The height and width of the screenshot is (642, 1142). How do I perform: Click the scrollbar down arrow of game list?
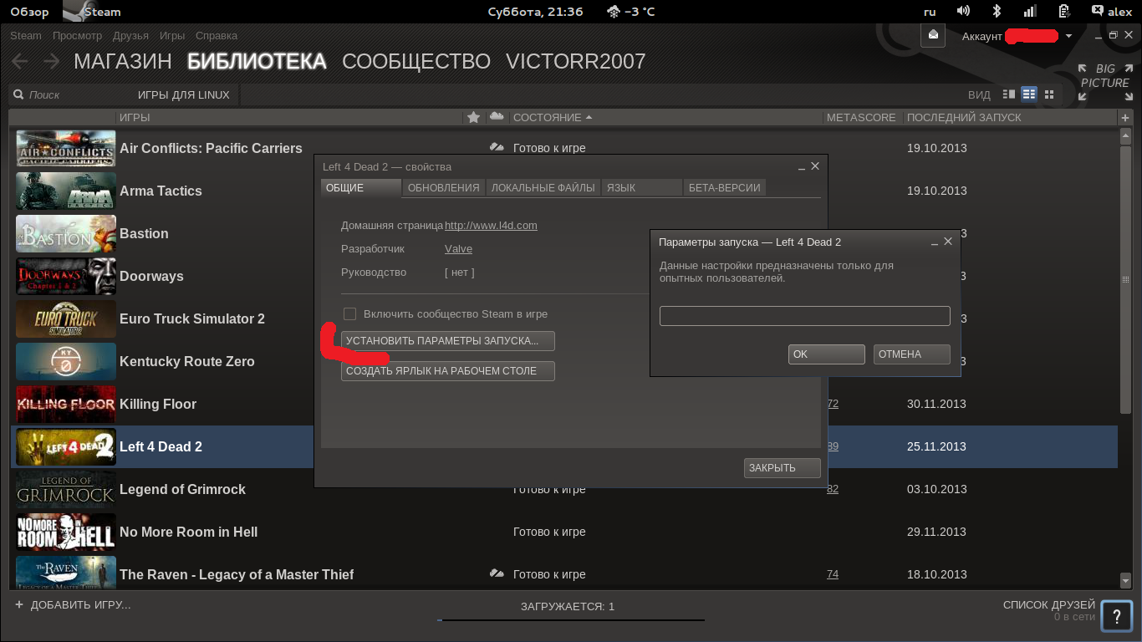coord(1125,581)
